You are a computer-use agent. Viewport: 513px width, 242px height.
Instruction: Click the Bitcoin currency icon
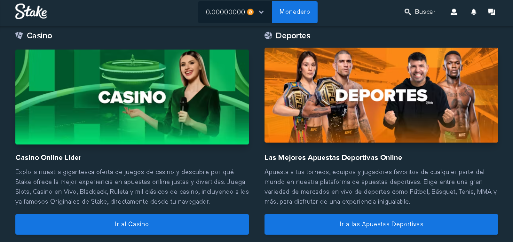pos(250,12)
